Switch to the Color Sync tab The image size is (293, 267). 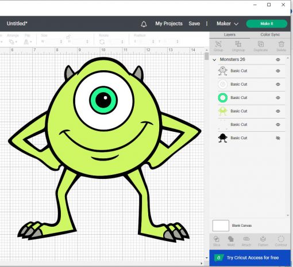pos(270,35)
